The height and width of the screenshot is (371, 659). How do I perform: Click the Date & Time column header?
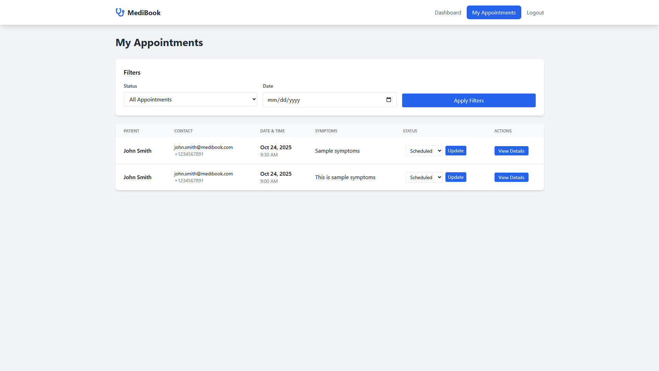(272, 131)
